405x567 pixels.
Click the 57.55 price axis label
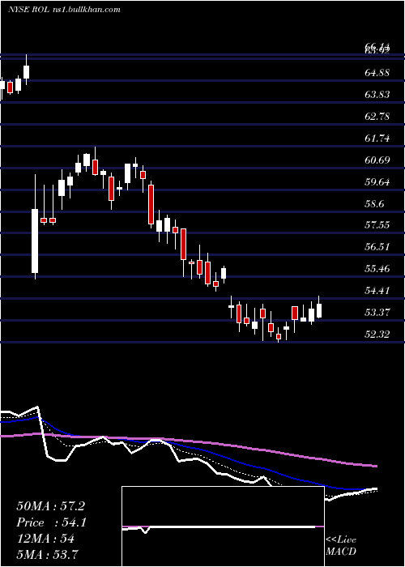(x=377, y=225)
